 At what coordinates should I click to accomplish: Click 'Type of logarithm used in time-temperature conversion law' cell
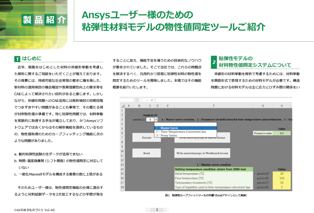[214, 187]
